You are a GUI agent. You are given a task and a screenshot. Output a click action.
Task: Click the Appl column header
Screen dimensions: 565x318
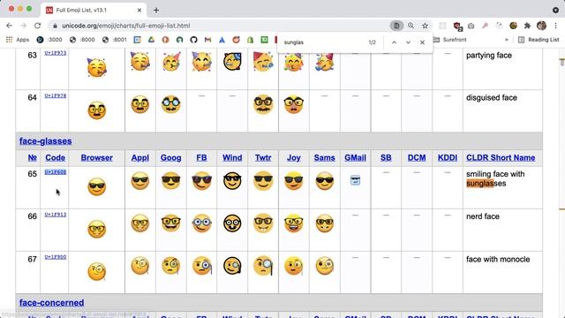(140, 157)
